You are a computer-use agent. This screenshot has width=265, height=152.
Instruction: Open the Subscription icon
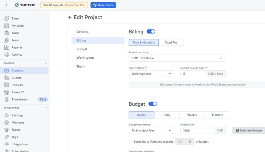[x=7, y=150]
